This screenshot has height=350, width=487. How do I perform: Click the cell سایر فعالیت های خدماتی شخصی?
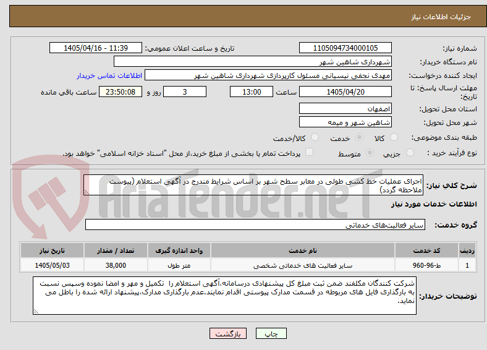303,265
